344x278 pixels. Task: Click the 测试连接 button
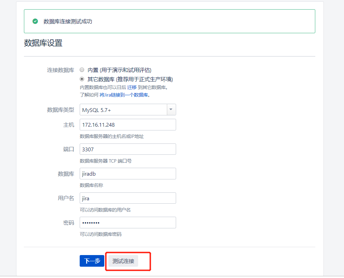coord(123,261)
